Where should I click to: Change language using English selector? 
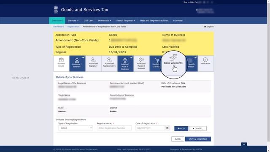click(209, 27)
